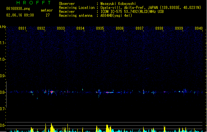Viewport: 207px width, 132px height.
Task: Click the Observer label
Action: pos(67,4)
